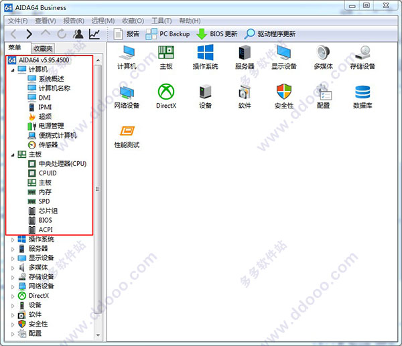Switch to the 收藏夹 tab

[x=43, y=48]
